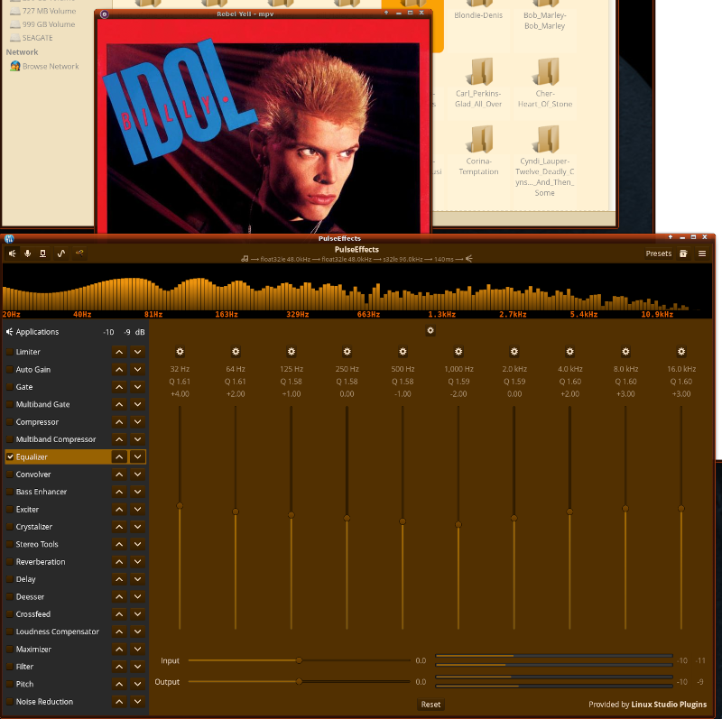Move the Reverberation effect down in order
The image size is (722, 719).
click(x=137, y=562)
